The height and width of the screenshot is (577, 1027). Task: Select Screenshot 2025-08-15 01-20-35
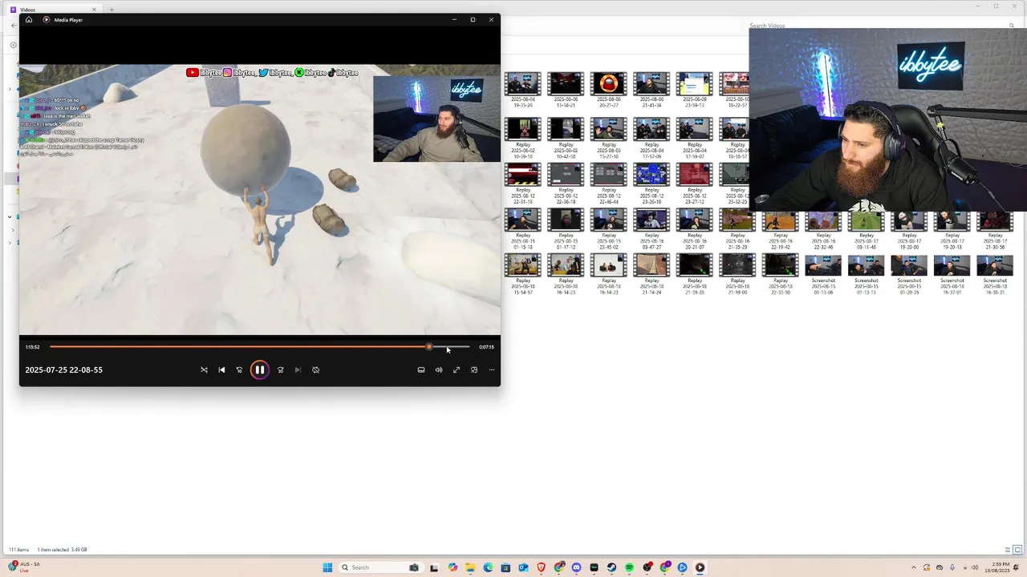point(909,275)
